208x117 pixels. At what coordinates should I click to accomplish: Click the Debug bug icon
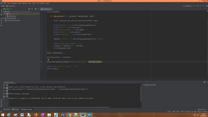click(198, 6)
